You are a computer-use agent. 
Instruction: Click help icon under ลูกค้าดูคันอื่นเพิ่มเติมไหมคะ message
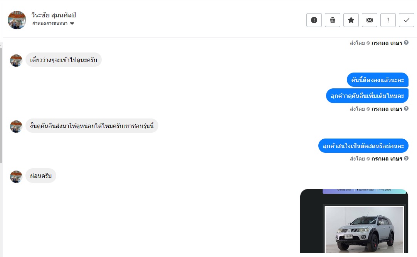[x=406, y=108]
